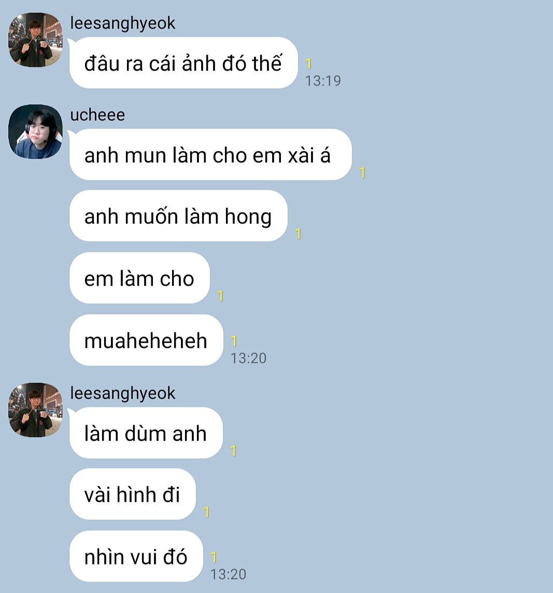Tap the 'làm dùm anh' message

pos(146,433)
